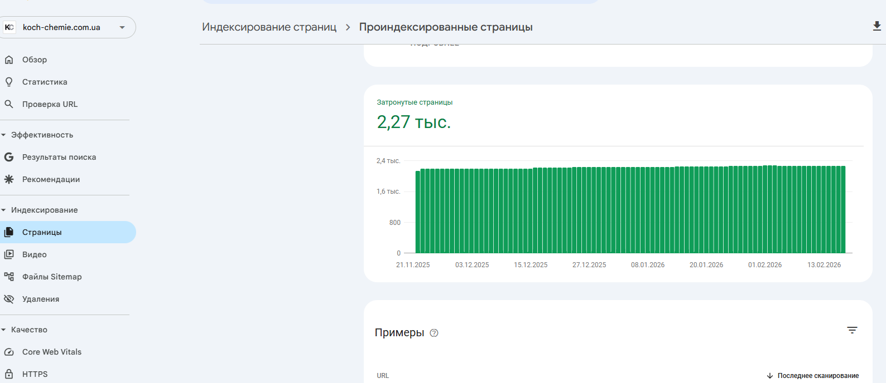Click the Рекомендации asterisk icon
The width and height of the screenshot is (886, 383).
coord(9,179)
